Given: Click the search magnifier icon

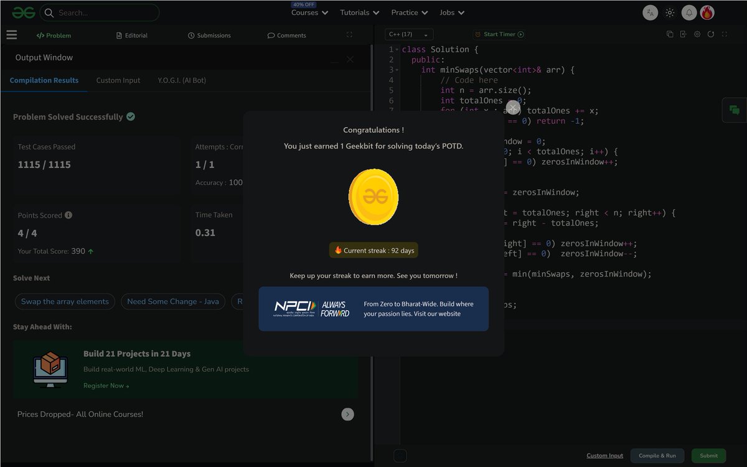Looking at the screenshot, I should pyautogui.click(x=49, y=12).
